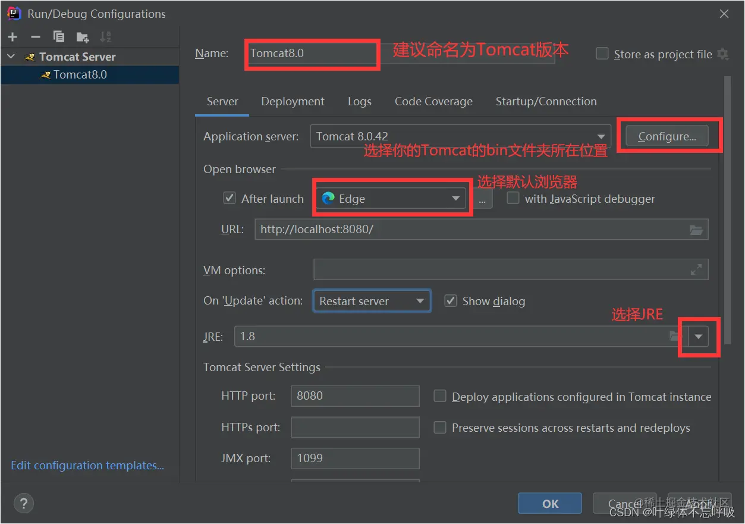745x524 pixels.
Task: Expand the VM options field
Action: (x=696, y=270)
